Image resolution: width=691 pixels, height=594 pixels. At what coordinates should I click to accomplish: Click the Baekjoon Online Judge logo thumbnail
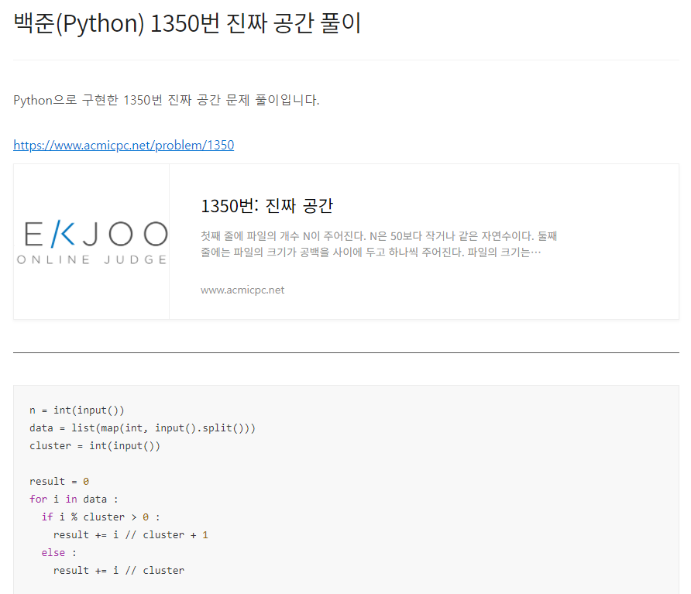91,242
